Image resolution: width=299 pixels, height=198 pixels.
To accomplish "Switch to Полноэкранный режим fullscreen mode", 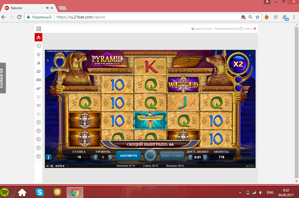I will pyautogui.click(x=229, y=29).
